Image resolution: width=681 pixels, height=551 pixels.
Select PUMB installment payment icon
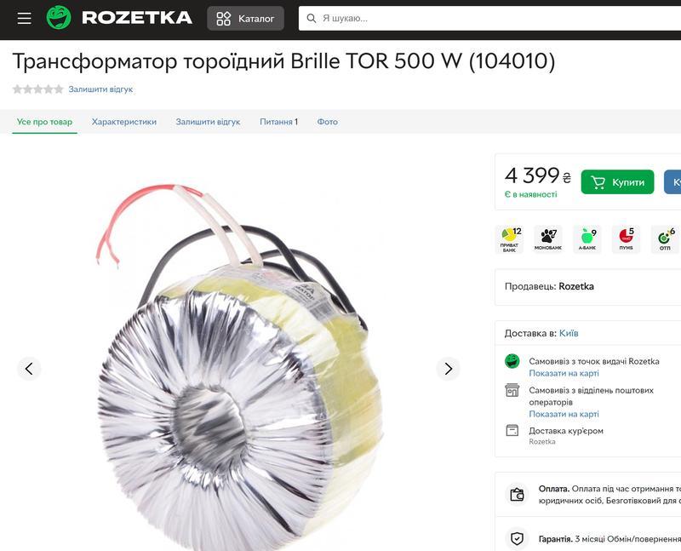[626, 238]
